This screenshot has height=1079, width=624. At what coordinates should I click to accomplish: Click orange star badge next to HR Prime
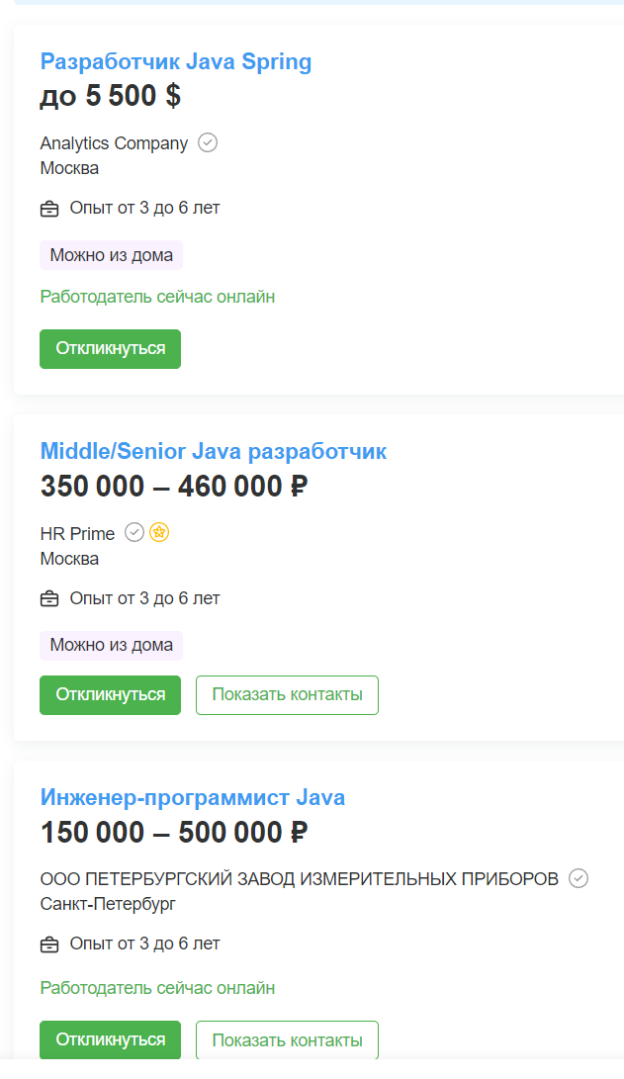click(159, 533)
